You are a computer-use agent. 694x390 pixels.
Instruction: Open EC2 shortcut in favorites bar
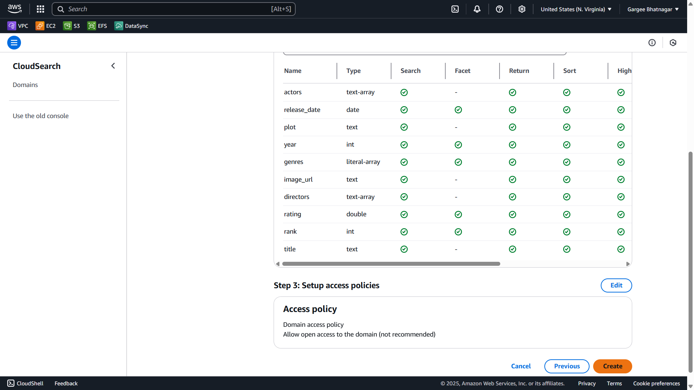46,26
